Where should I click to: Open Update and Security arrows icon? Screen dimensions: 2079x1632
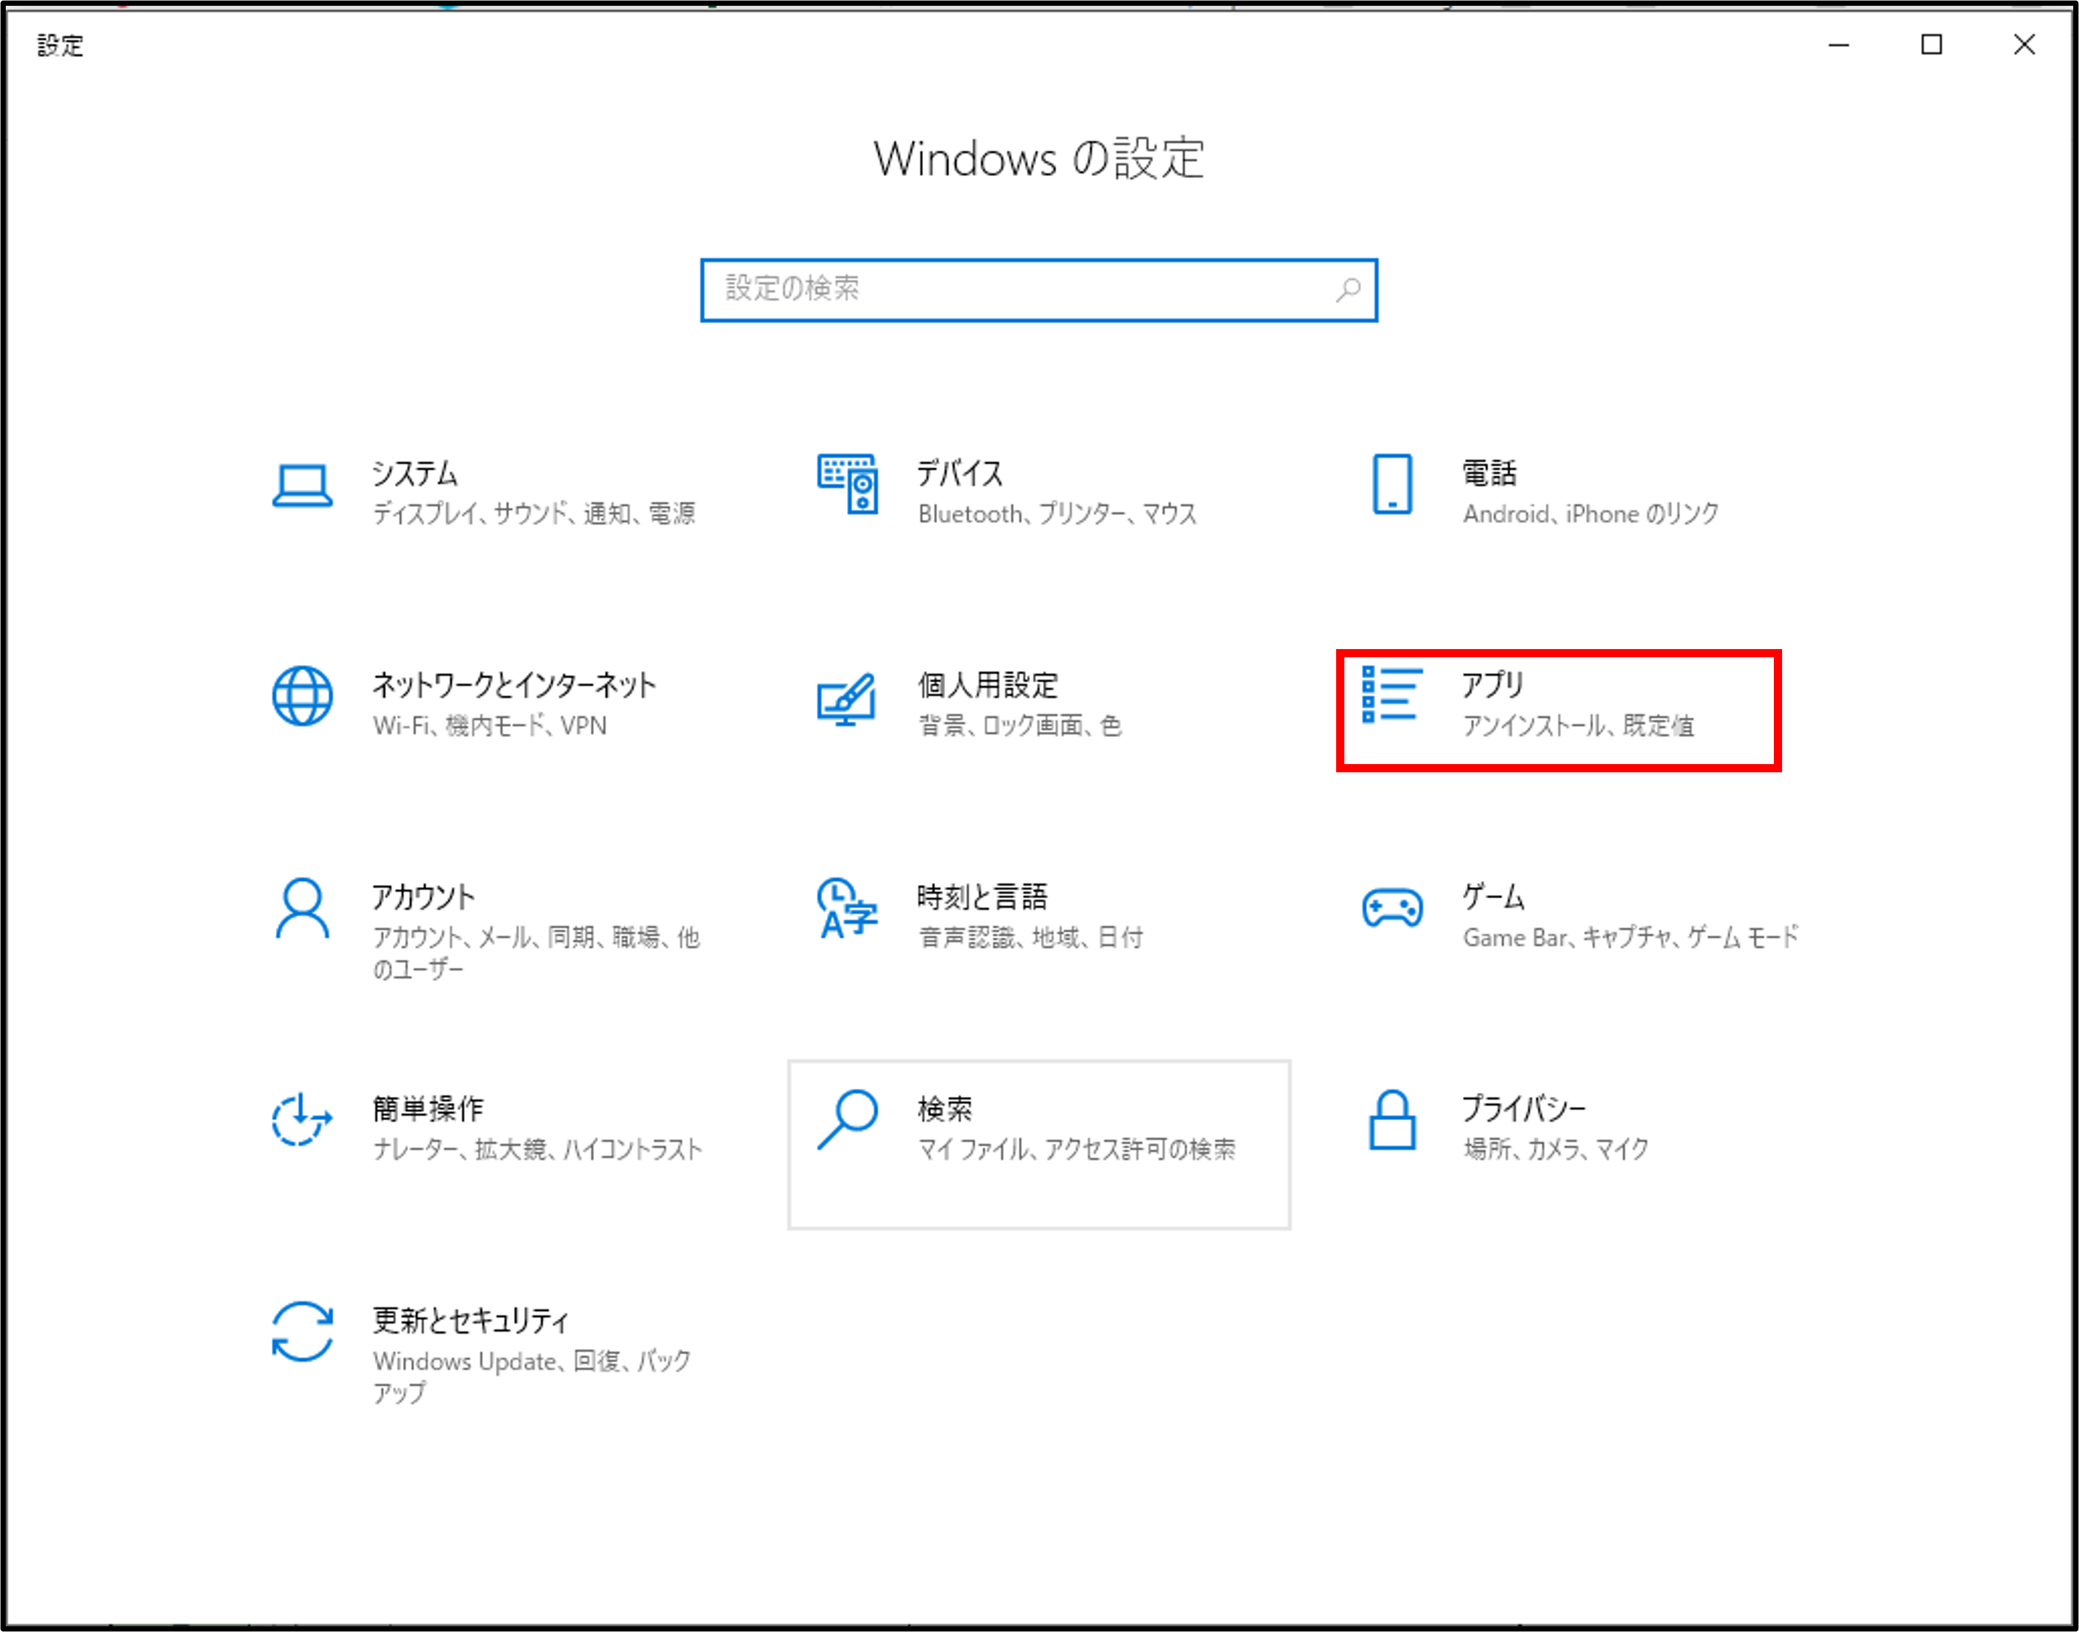coord(302,1331)
